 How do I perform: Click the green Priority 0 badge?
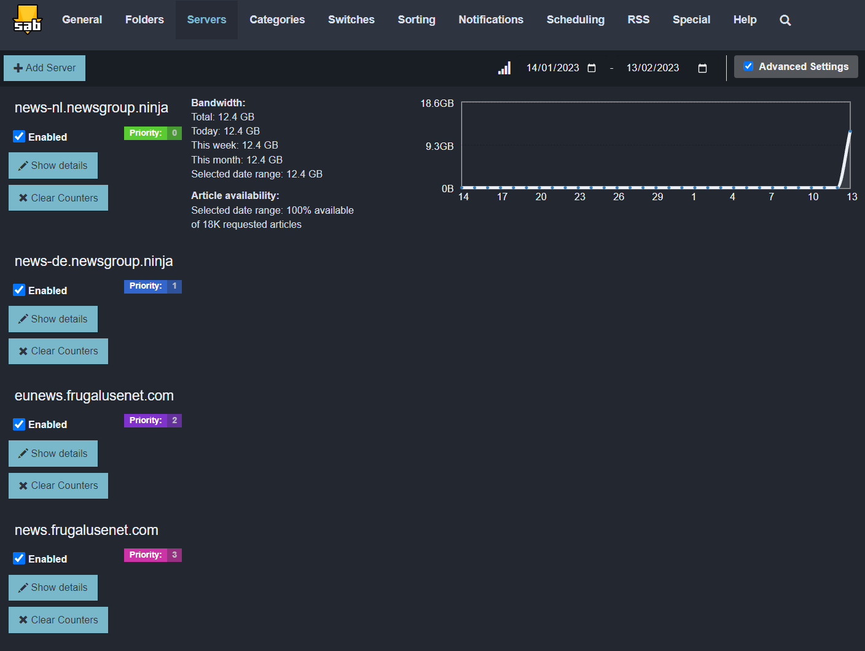click(152, 133)
